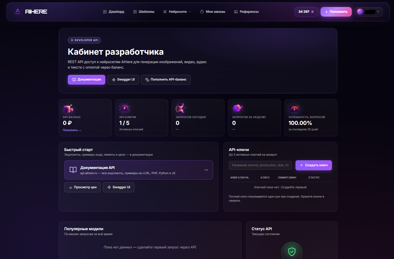
Task: Click the Просмотр цен button
Action: pyautogui.click(x=82, y=187)
